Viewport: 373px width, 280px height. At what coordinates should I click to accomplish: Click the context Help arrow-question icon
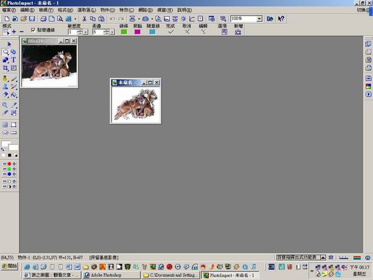(281, 19)
